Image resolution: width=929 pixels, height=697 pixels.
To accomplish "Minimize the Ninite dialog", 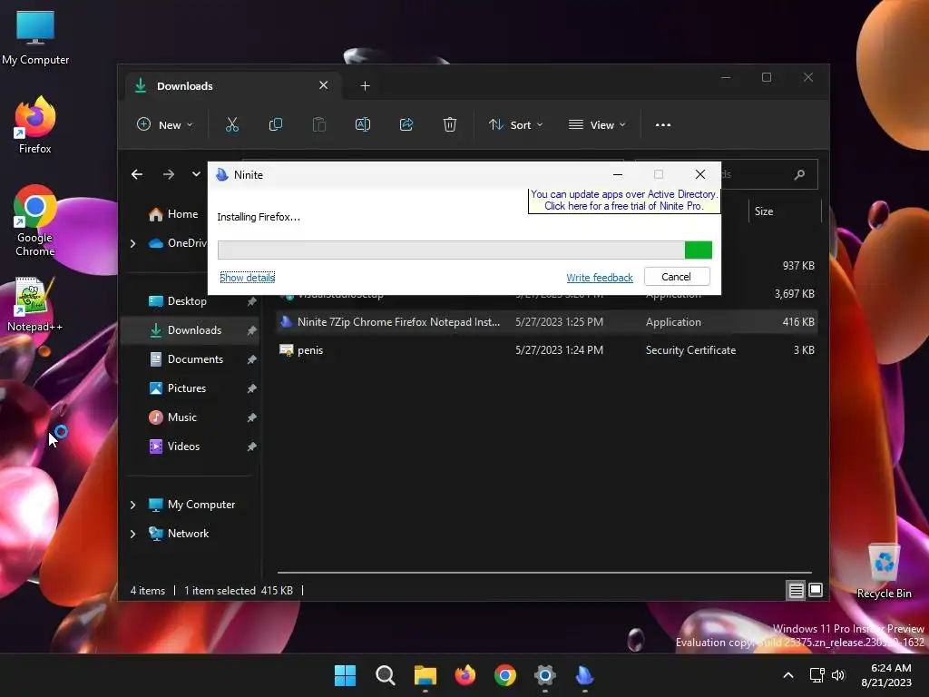I will (x=617, y=175).
